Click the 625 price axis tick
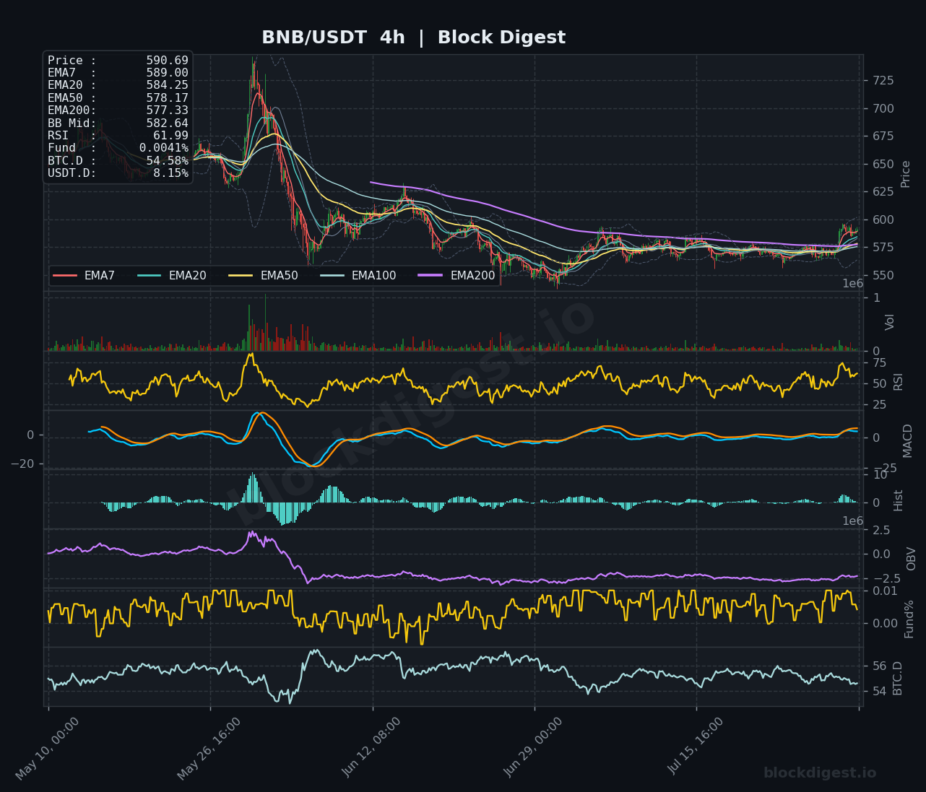 point(883,192)
